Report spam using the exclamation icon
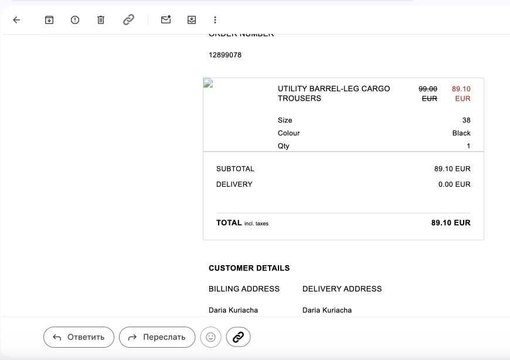Screen dimensions: 510x360 (x=75, y=20)
